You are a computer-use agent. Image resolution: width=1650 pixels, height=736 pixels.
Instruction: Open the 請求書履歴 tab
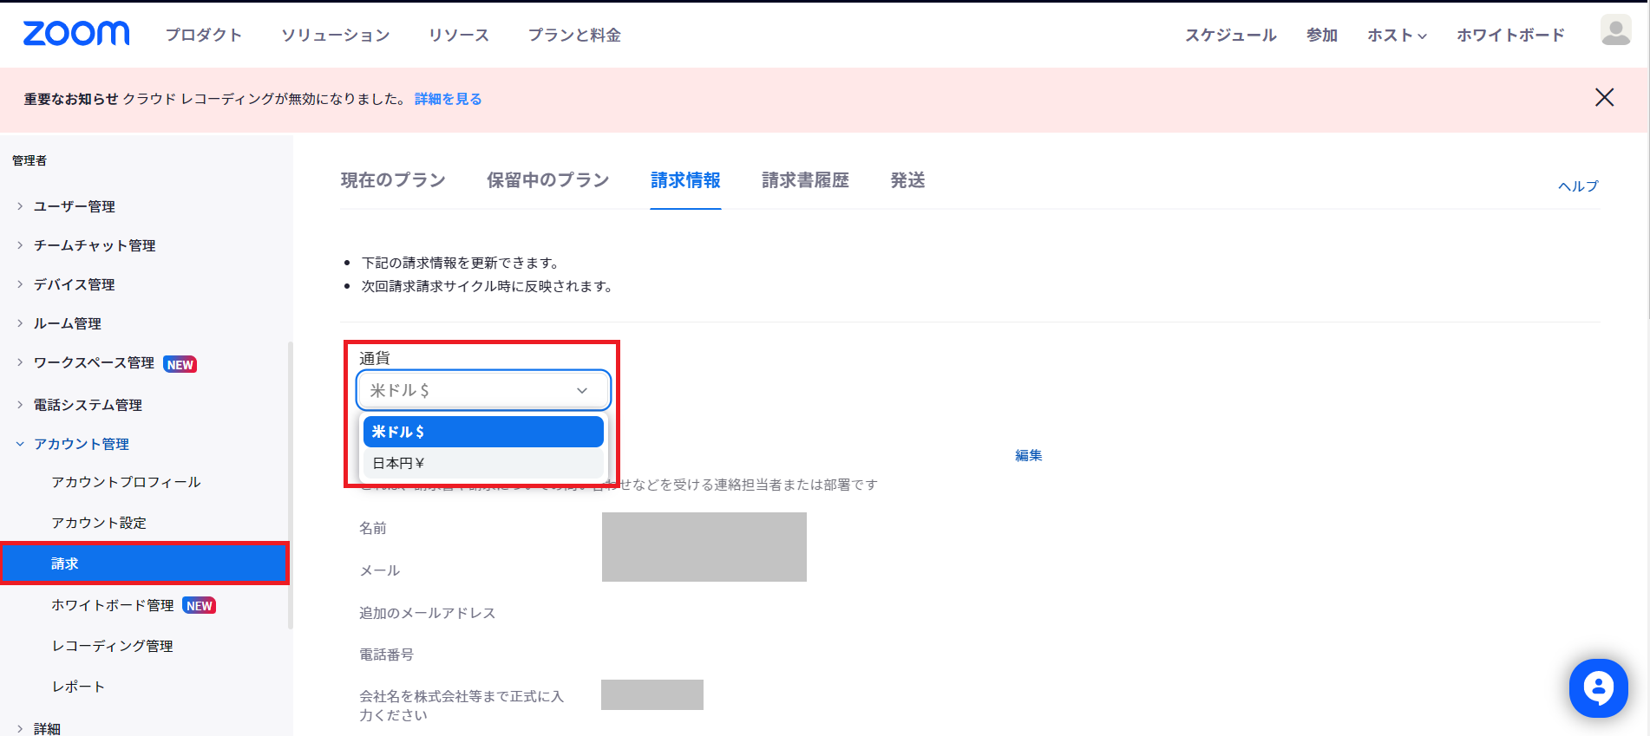(x=805, y=180)
